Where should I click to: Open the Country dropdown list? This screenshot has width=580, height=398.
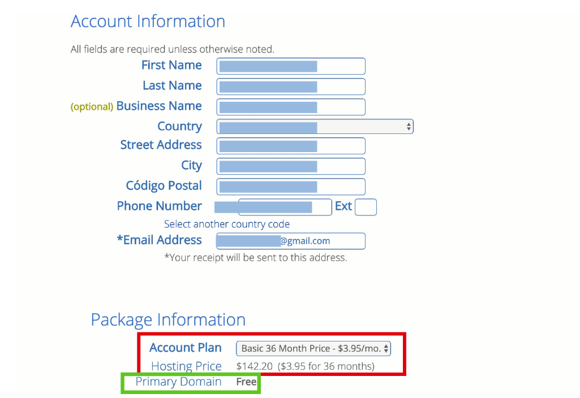(x=315, y=127)
